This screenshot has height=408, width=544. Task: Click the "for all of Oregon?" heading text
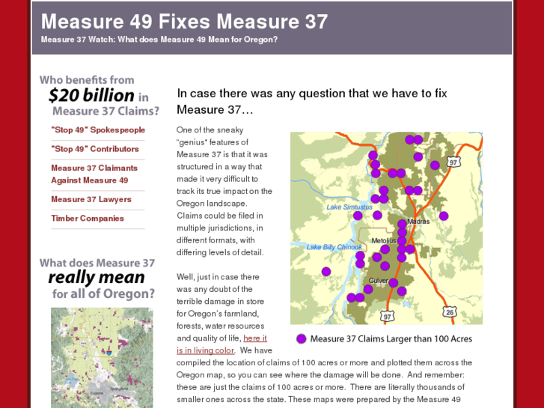pos(103,293)
